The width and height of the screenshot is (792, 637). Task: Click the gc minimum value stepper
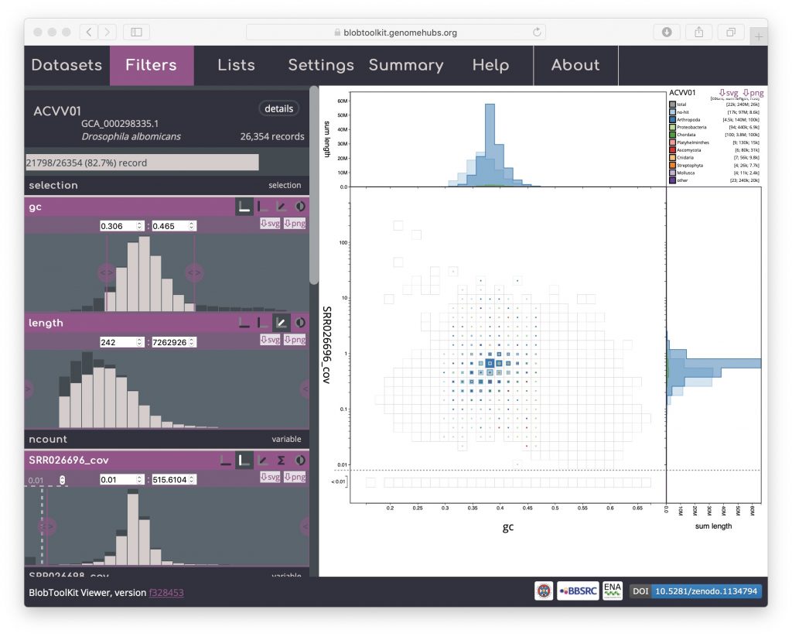139,226
